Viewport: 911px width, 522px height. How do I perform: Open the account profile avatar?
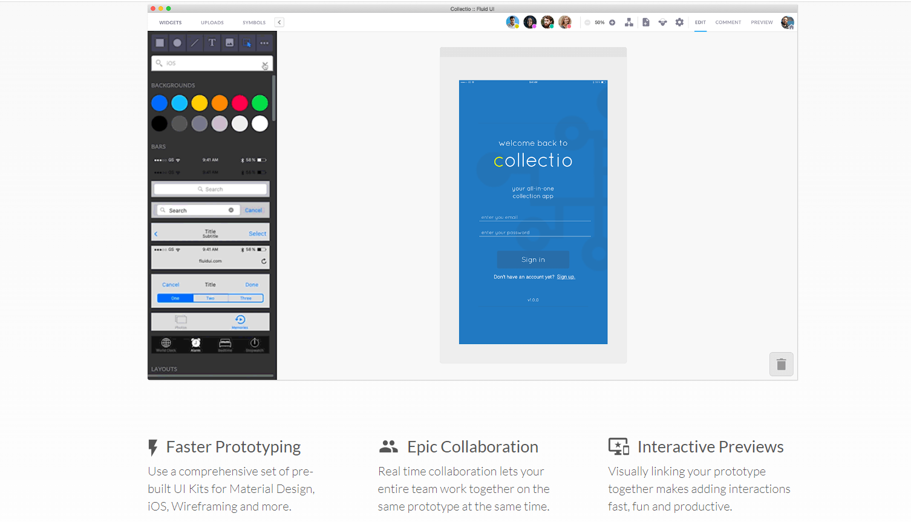[x=788, y=22]
